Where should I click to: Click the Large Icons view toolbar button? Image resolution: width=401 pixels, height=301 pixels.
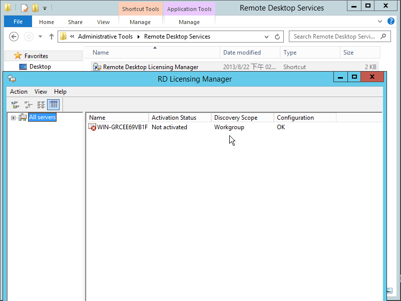(15, 105)
